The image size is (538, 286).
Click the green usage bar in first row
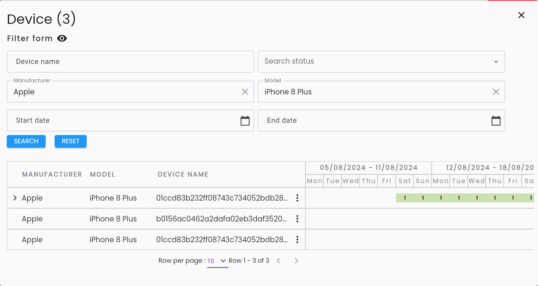pyautogui.click(x=465, y=198)
